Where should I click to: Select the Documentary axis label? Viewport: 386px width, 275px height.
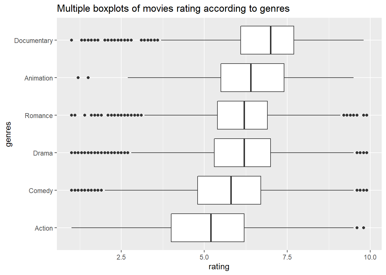point(34,41)
